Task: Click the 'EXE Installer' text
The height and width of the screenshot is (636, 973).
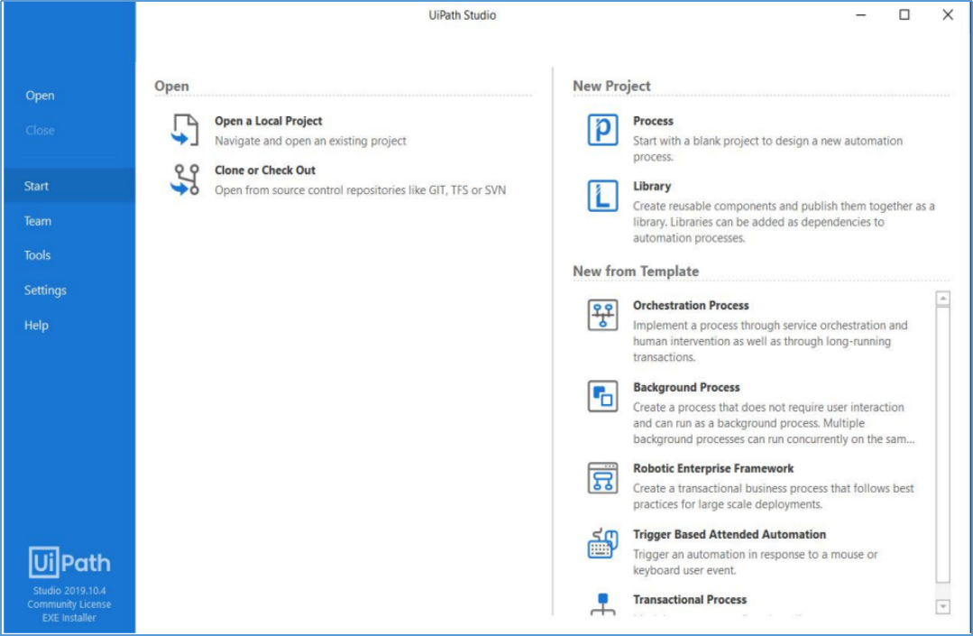Action: click(69, 617)
